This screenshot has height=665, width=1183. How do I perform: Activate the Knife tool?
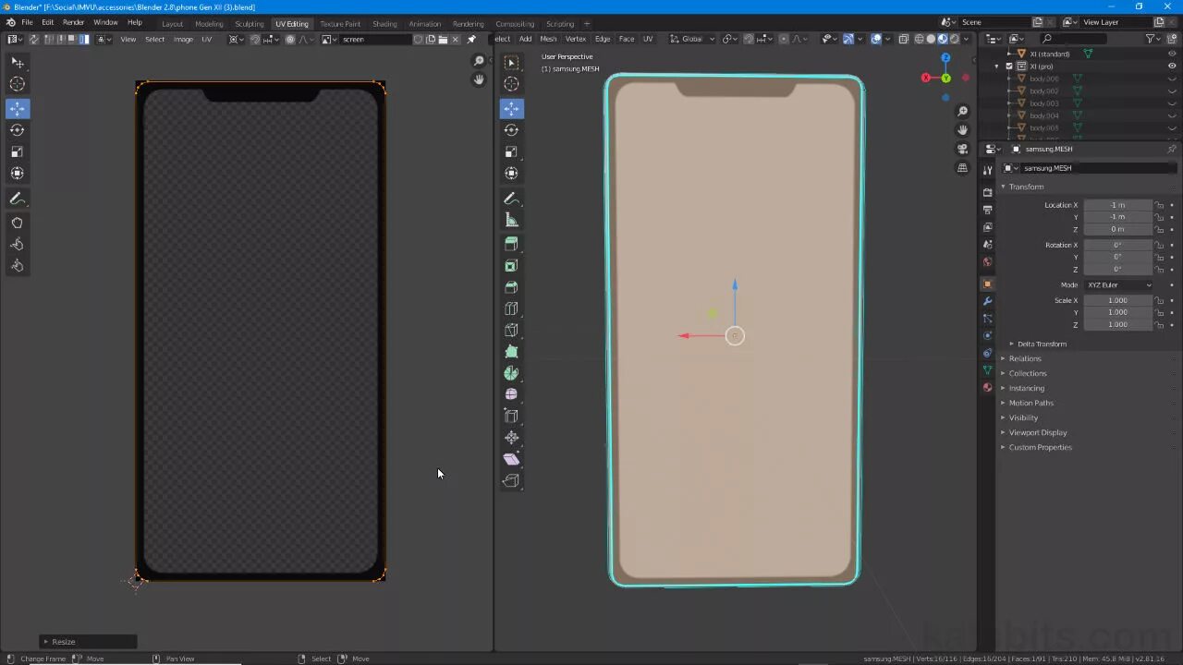click(x=511, y=330)
